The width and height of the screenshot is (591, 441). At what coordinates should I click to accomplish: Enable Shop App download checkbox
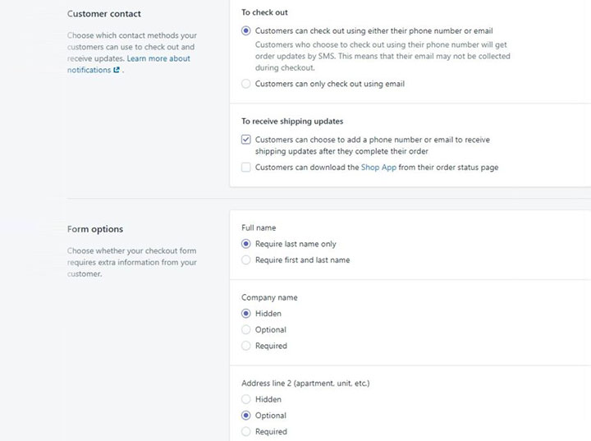[245, 167]
